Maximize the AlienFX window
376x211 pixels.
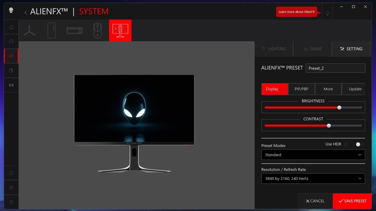click(x=354, y=7)
